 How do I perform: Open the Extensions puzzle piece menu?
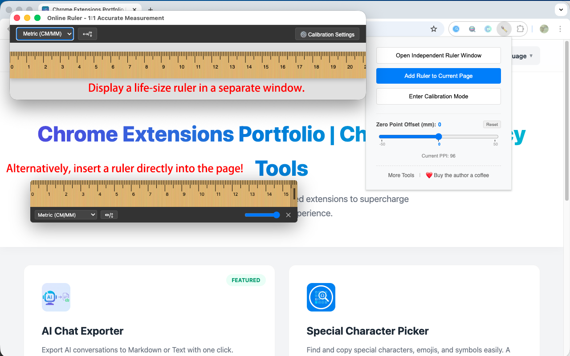click(520, 29)
